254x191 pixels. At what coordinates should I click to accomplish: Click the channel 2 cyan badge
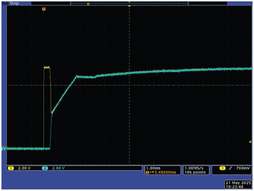pos(45,168)
